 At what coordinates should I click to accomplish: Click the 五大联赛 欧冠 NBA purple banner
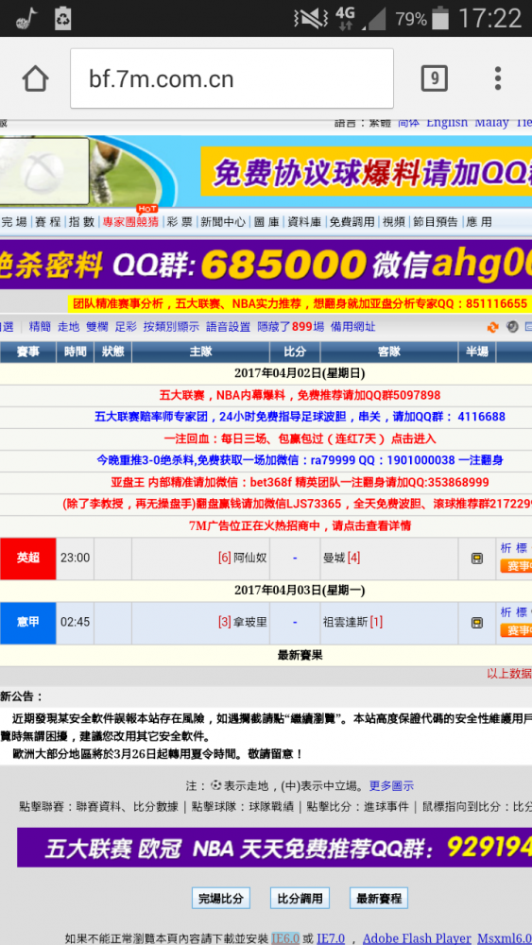coord(274,848)
